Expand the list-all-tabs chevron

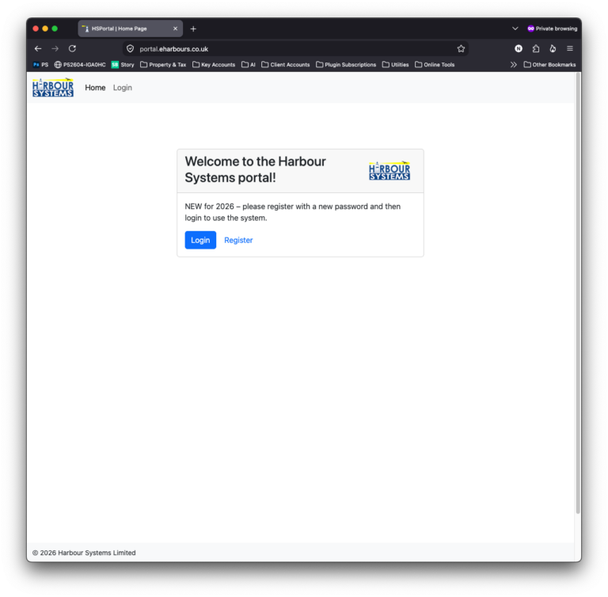[x=515, y=29]
